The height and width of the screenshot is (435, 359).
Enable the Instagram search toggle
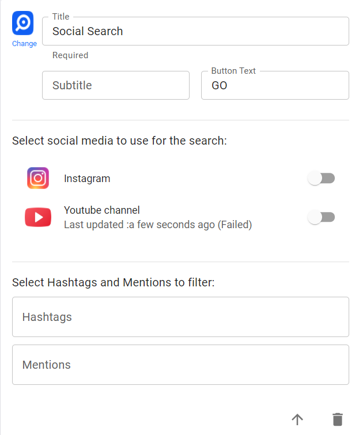tap(322, 178)
